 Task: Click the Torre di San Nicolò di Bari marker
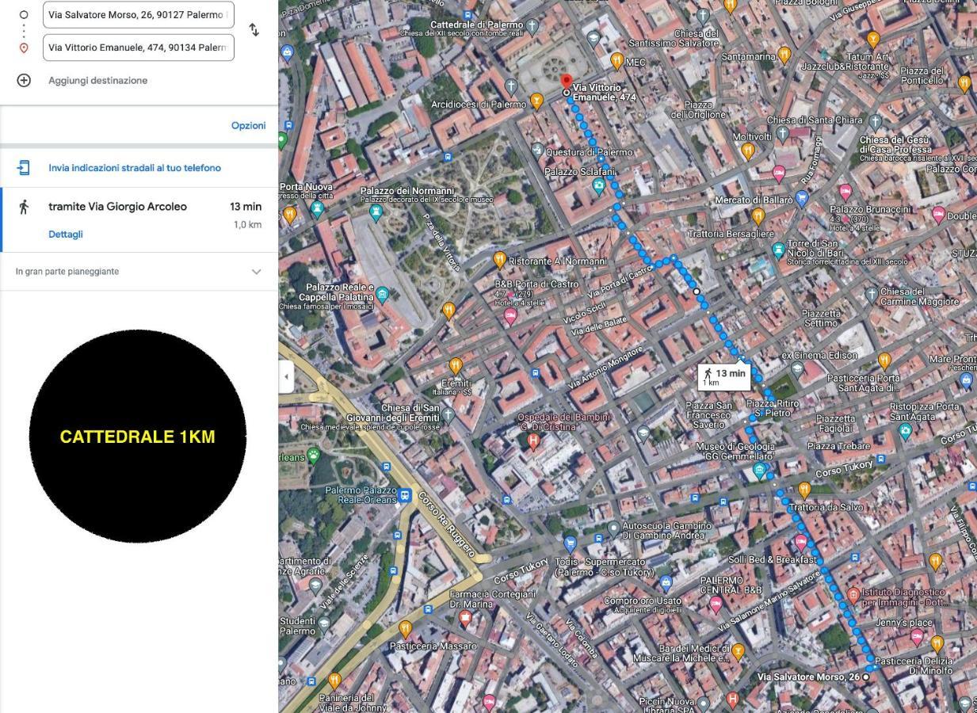[x=778, y=250]
